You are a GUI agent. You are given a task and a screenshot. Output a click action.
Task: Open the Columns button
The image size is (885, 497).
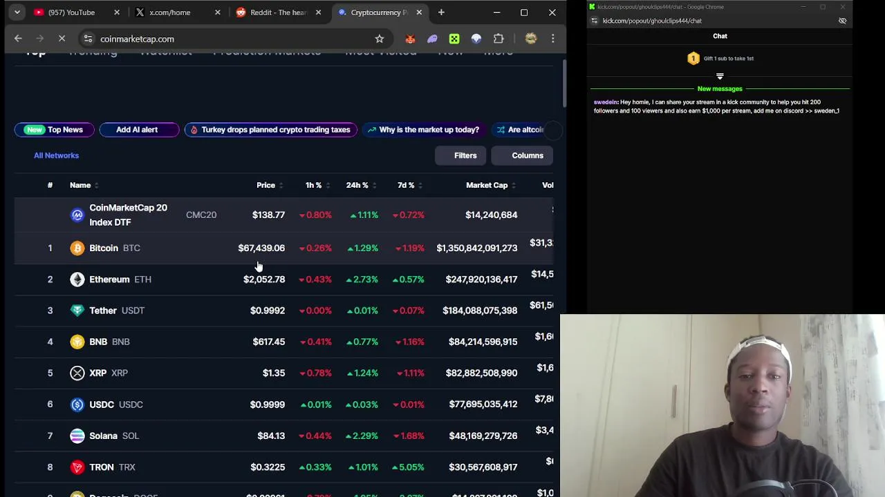tap(522, 155)
